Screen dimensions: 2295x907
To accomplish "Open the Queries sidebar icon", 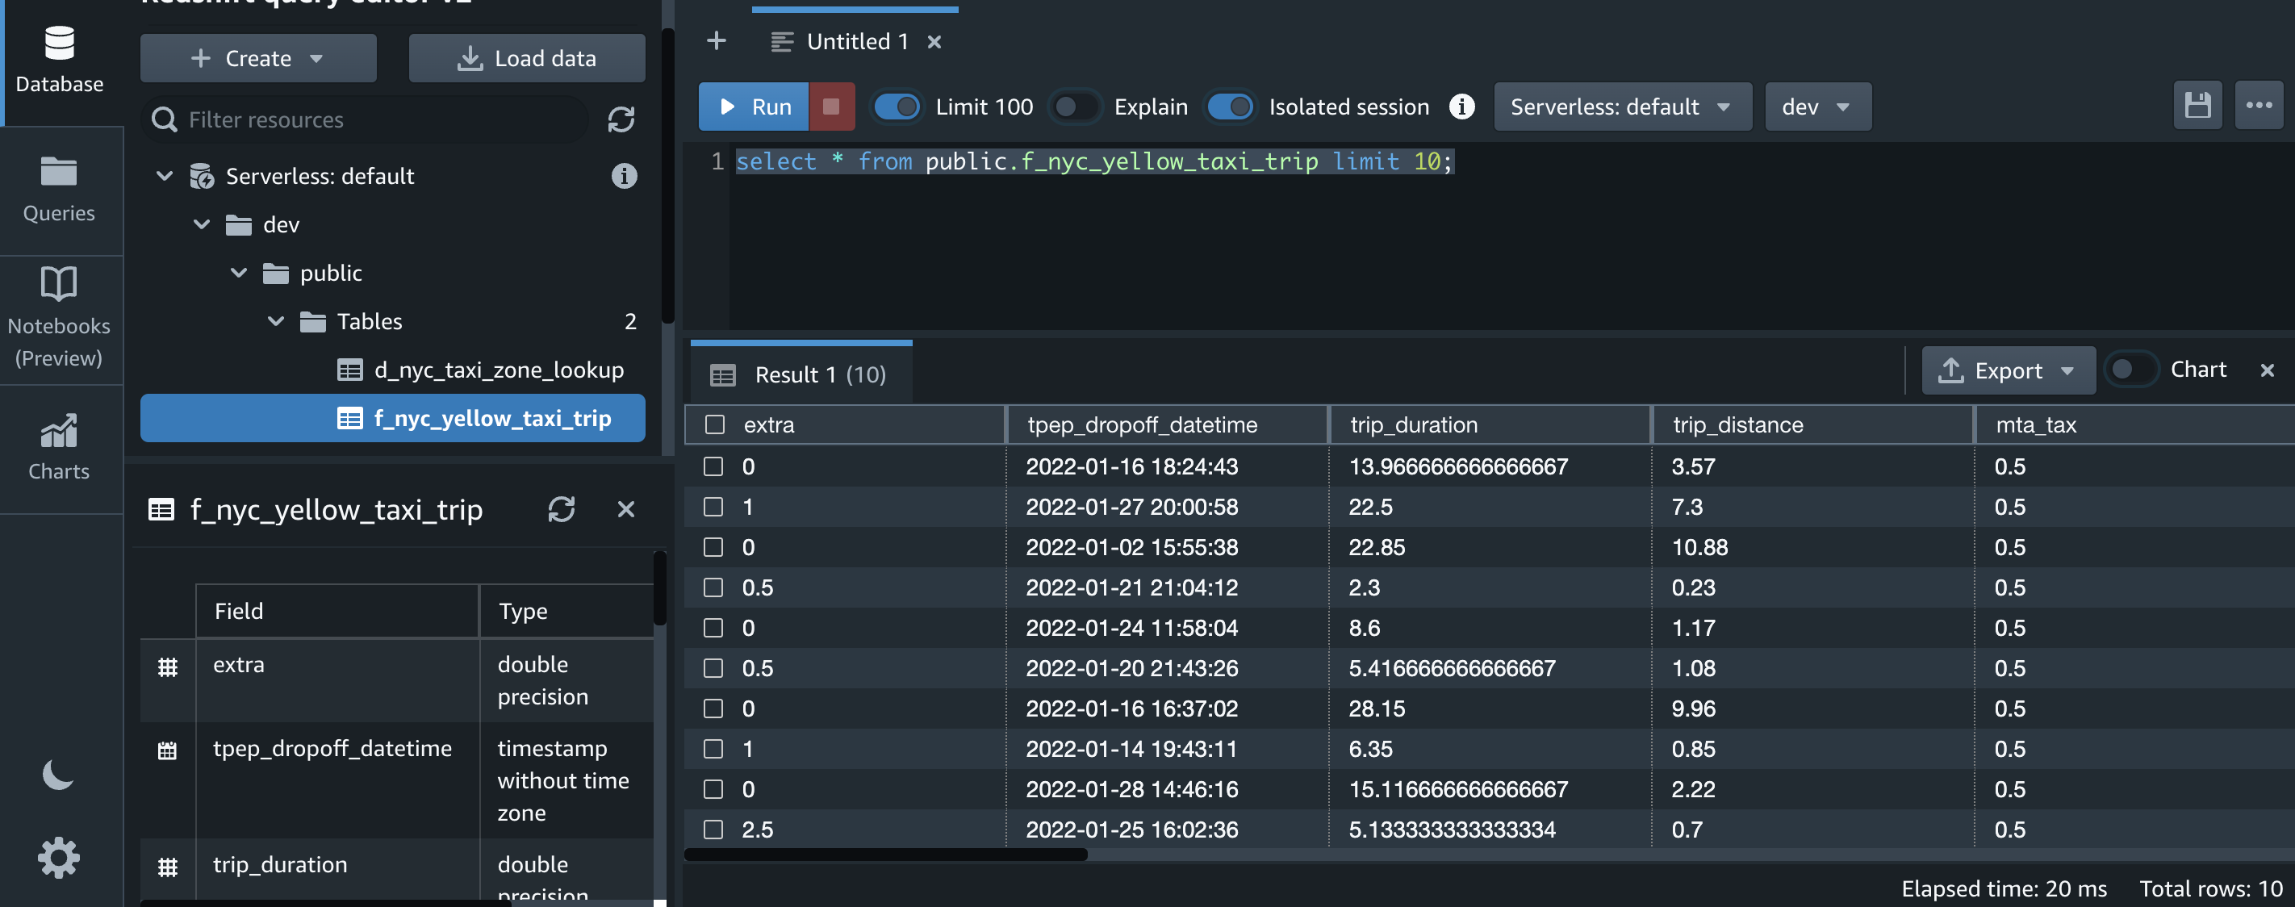I will (59, 189).
